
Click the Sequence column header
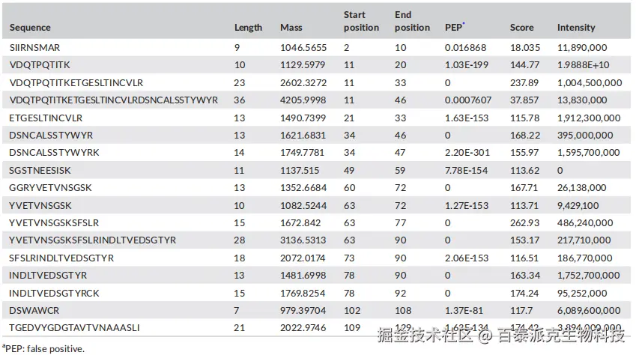point(30,28)
